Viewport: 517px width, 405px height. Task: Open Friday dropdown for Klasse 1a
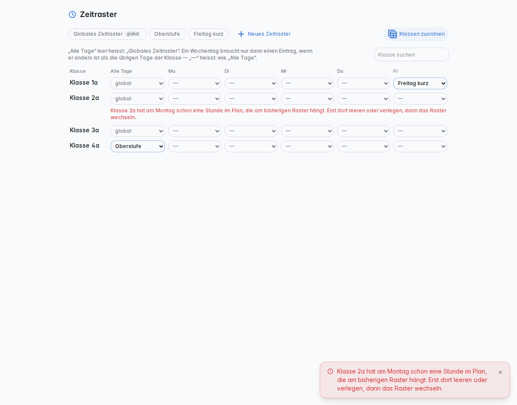420,83
